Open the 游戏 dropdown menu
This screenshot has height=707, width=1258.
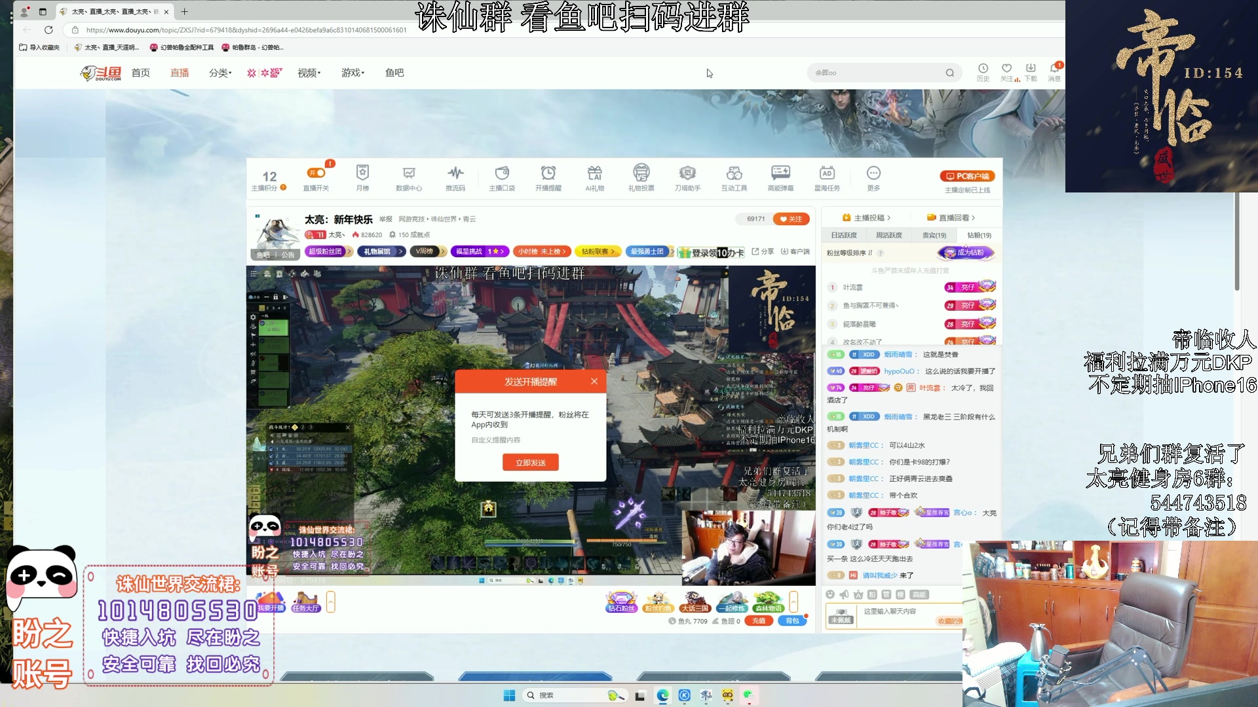[x=353, y=73]
